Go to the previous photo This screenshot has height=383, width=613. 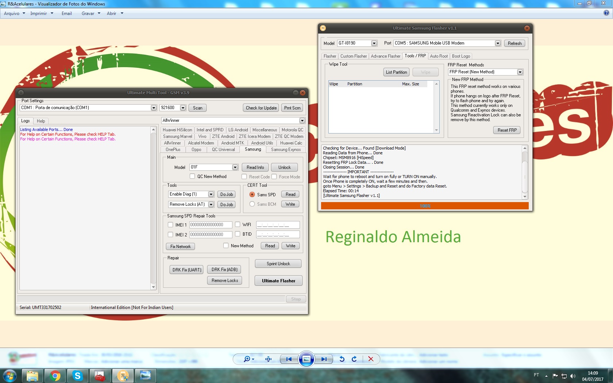click(x=289, y=359)
